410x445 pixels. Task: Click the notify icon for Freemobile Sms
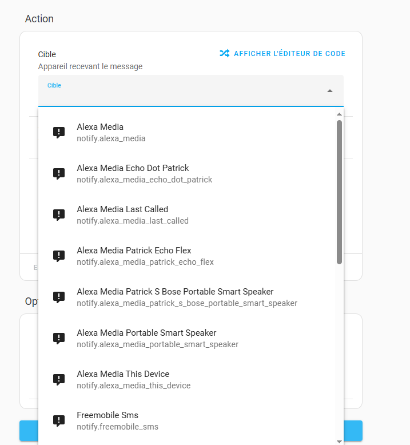point(59,420)
